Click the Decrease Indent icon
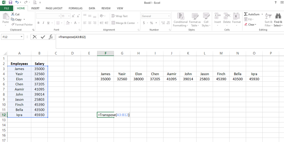The width and height of the screenshot is (284, 142). coord(102,23)
